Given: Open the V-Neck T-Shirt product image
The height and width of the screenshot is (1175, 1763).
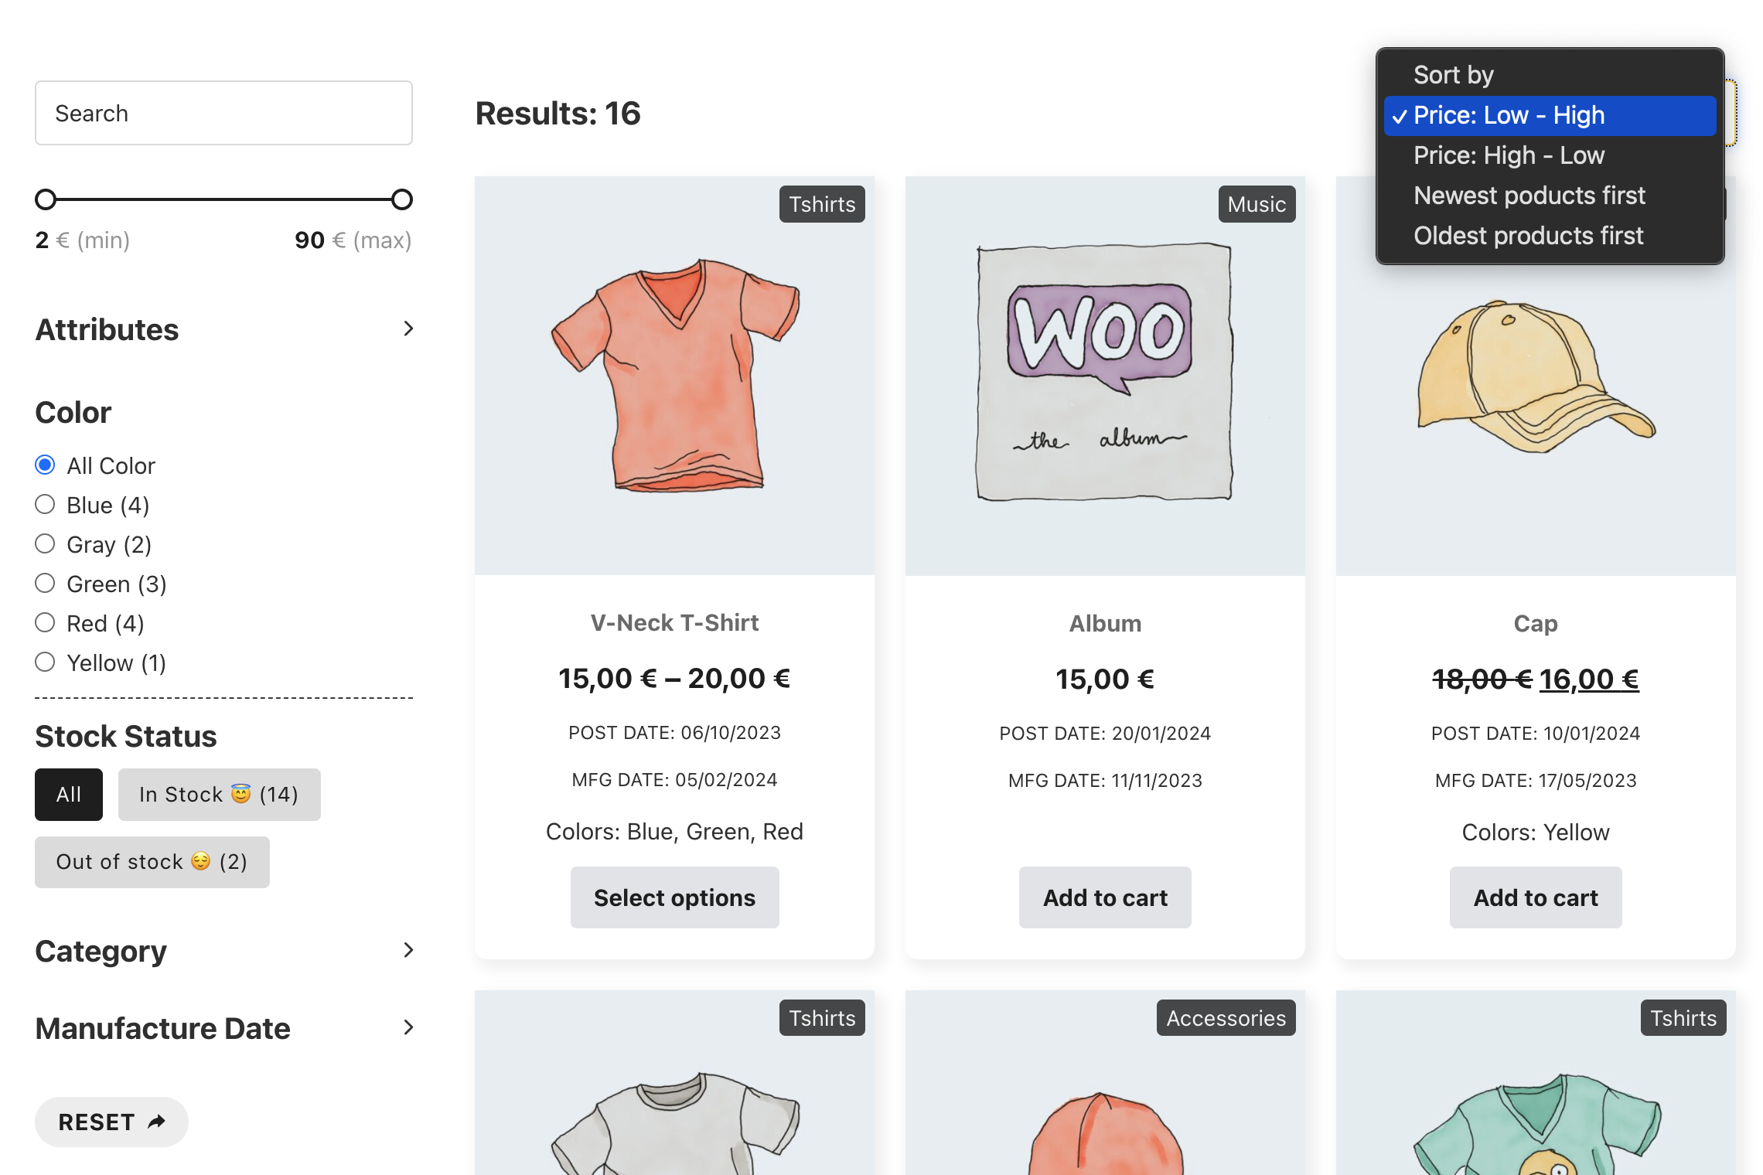Looking at the screenshot, I should coord(674,376).
